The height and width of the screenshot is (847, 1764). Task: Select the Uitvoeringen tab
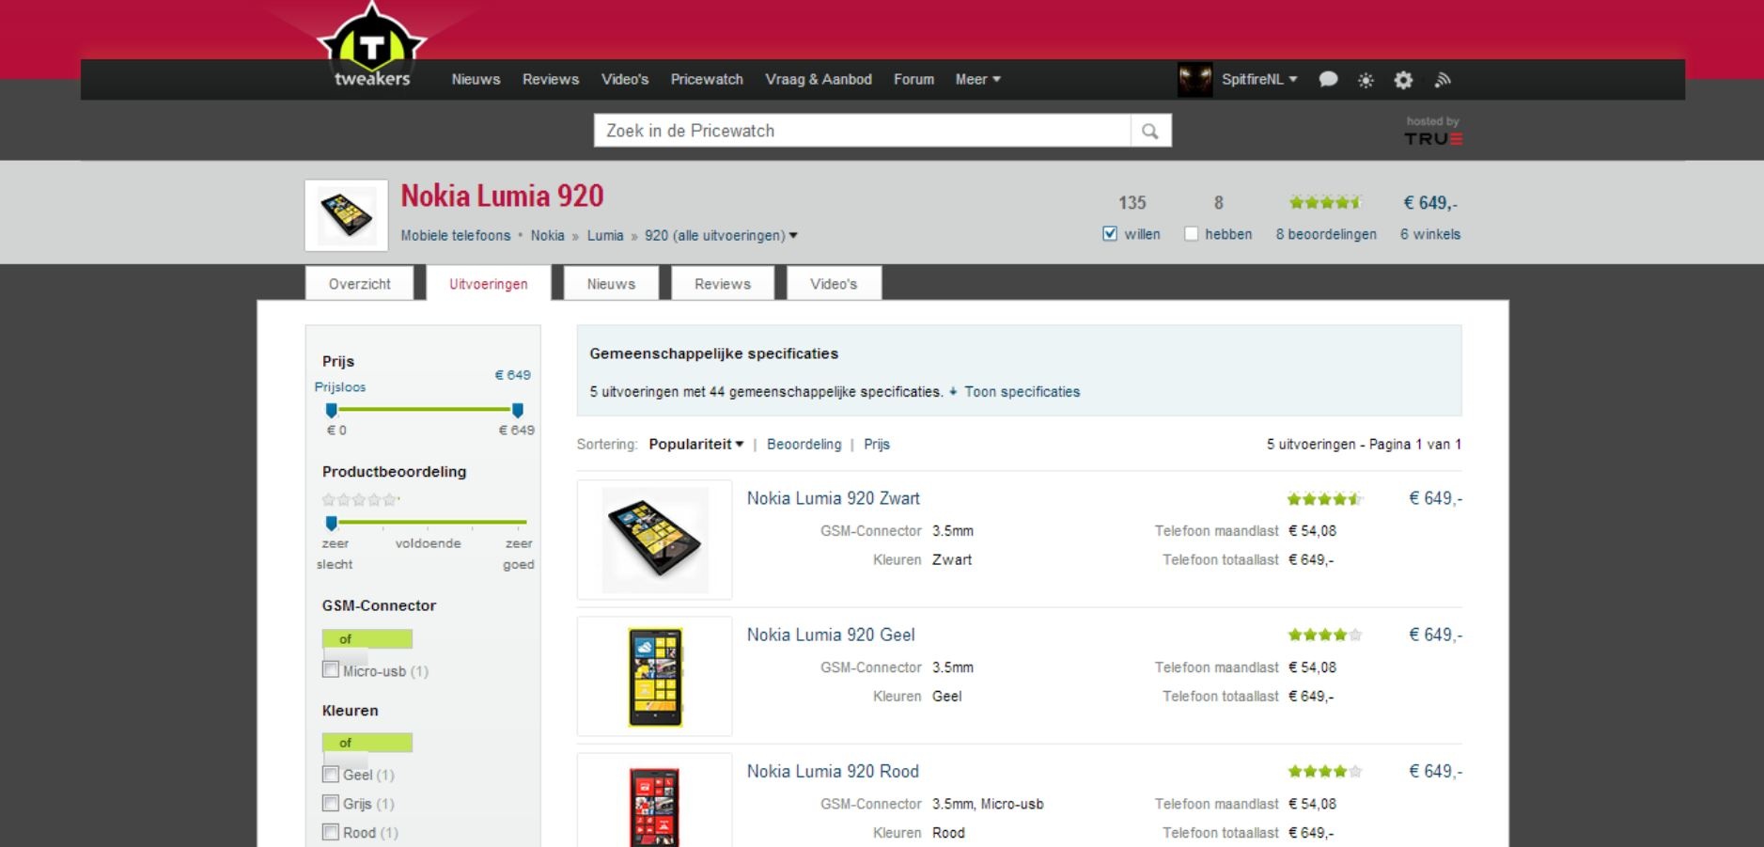tap(488, 284)
